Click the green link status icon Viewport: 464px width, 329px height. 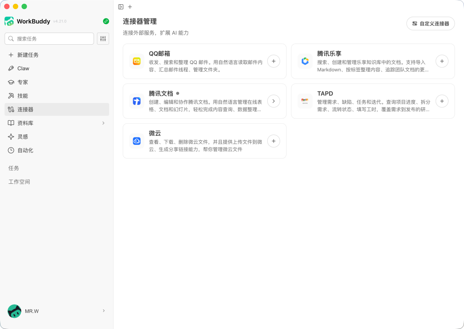point(106,21)
